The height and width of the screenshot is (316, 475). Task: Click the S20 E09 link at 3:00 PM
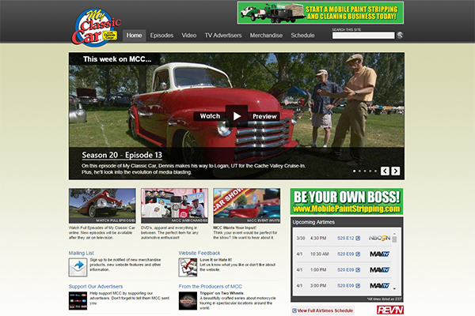coord(346,285)
